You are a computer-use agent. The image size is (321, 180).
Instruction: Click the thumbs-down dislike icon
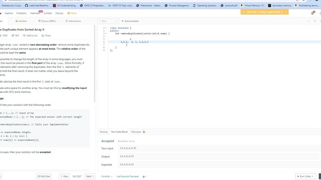12,35
